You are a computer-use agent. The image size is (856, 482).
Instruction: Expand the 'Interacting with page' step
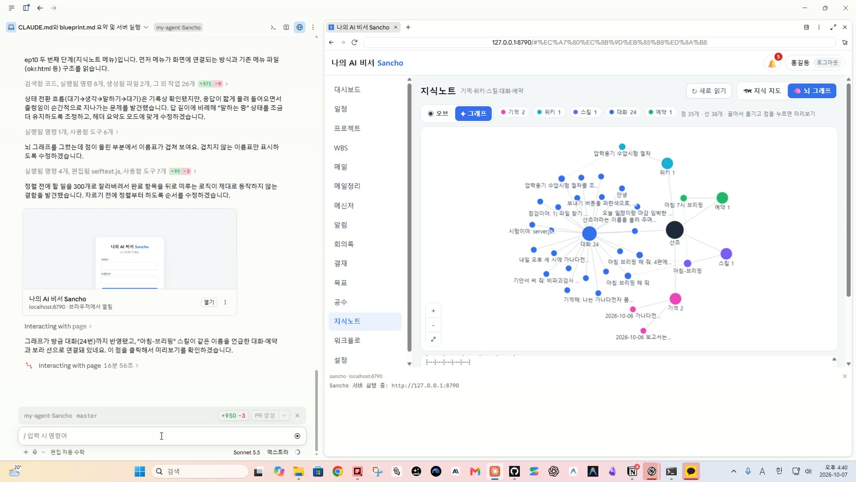pos(58,326)
